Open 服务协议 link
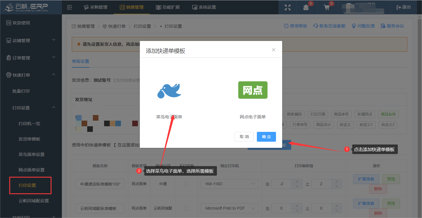Image resolution: width=422 pixels, height=218 pixels. (392, 26)
